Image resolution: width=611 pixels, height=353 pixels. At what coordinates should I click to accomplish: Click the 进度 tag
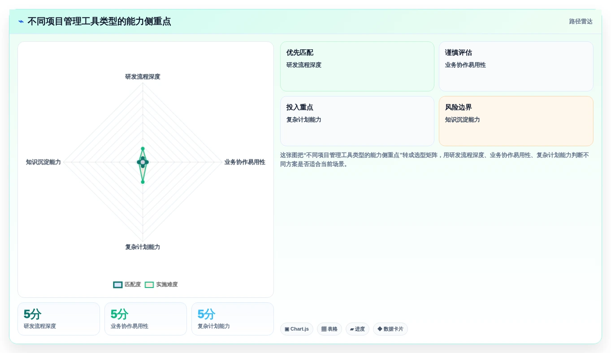click(357, 329)
